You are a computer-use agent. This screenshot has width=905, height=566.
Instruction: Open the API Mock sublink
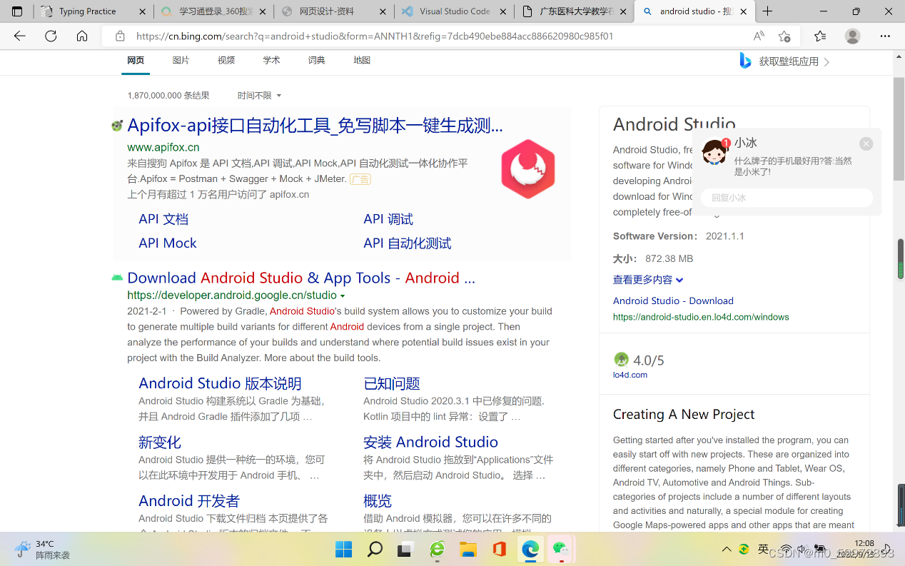pyautogui.click(x=168, y=243)
